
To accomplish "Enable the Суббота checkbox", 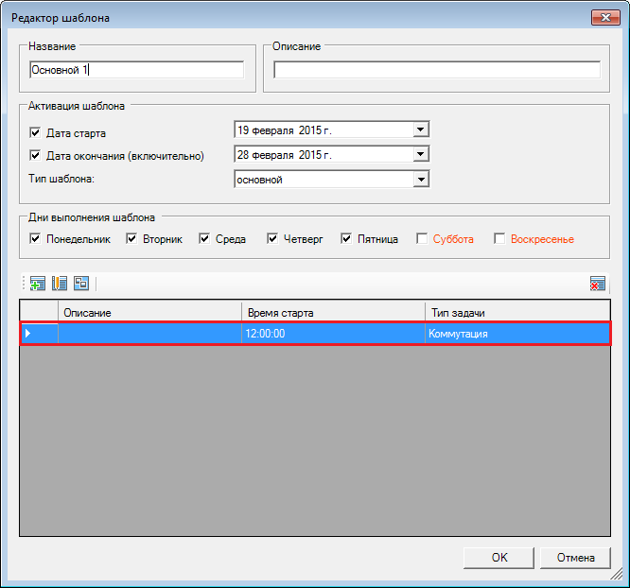I will (x=422, y=238).
